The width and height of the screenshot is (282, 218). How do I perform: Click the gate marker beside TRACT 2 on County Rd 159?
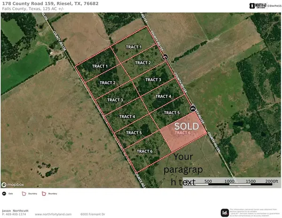tap(165, 57)
